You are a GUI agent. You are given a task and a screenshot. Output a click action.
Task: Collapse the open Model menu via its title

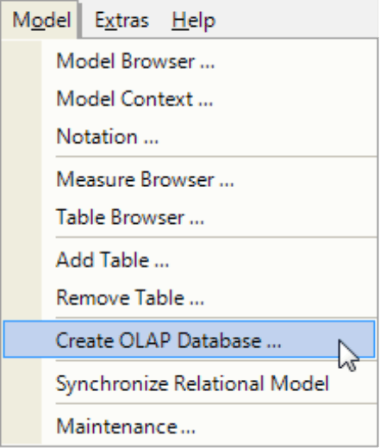point(40,20)
